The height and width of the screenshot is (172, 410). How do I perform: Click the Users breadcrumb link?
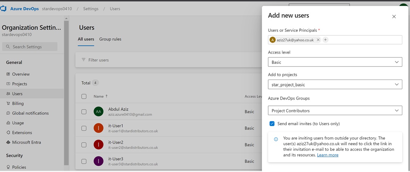click(x=115, y=9)
